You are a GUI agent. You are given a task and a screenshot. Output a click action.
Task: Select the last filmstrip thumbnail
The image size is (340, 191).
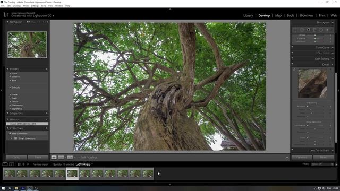tap(148, 173)
